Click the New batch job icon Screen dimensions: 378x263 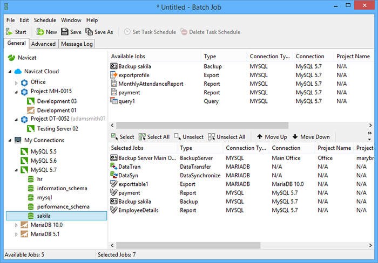[40, 32]
